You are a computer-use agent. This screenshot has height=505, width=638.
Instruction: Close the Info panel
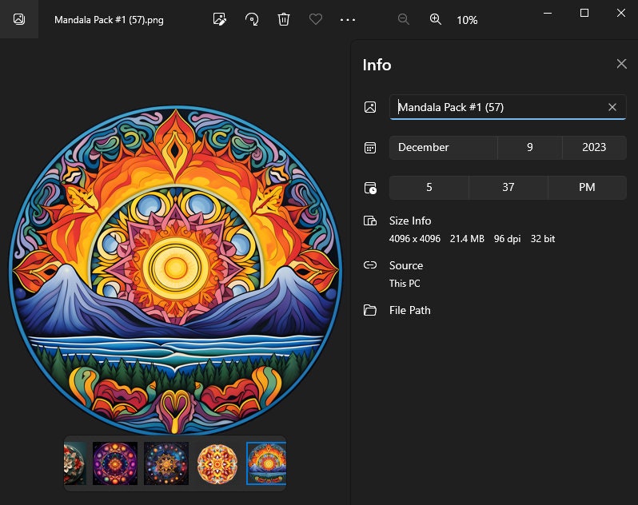point(621,63)
